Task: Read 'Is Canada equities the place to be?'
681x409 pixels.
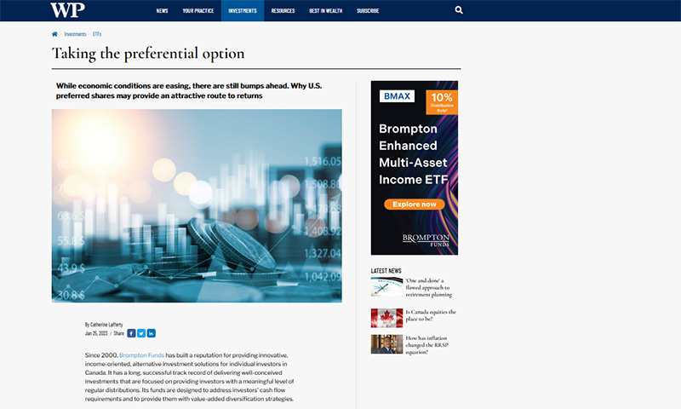Action: tap(431, 315)
